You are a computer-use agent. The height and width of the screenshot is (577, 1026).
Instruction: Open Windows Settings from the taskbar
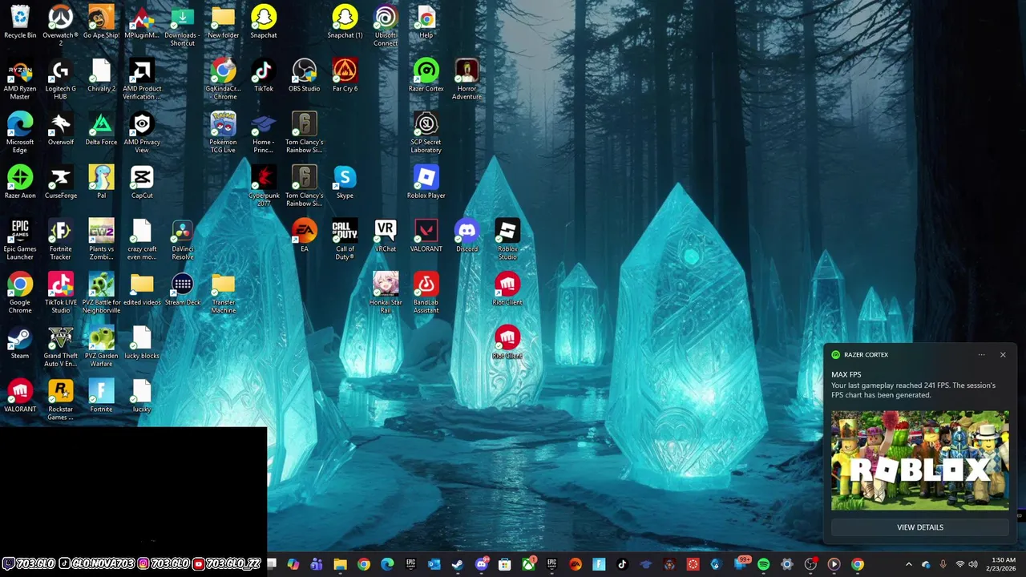pyautogui.click(x=786, y=564)
